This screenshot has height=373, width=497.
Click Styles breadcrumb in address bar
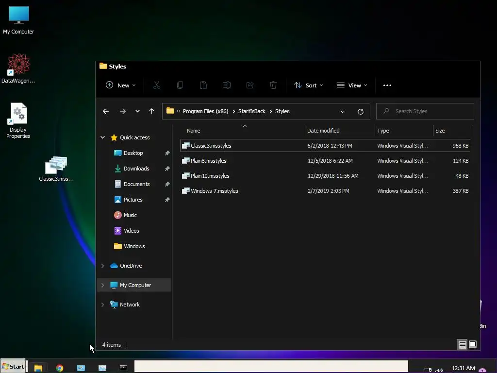[x=282, y=111]
